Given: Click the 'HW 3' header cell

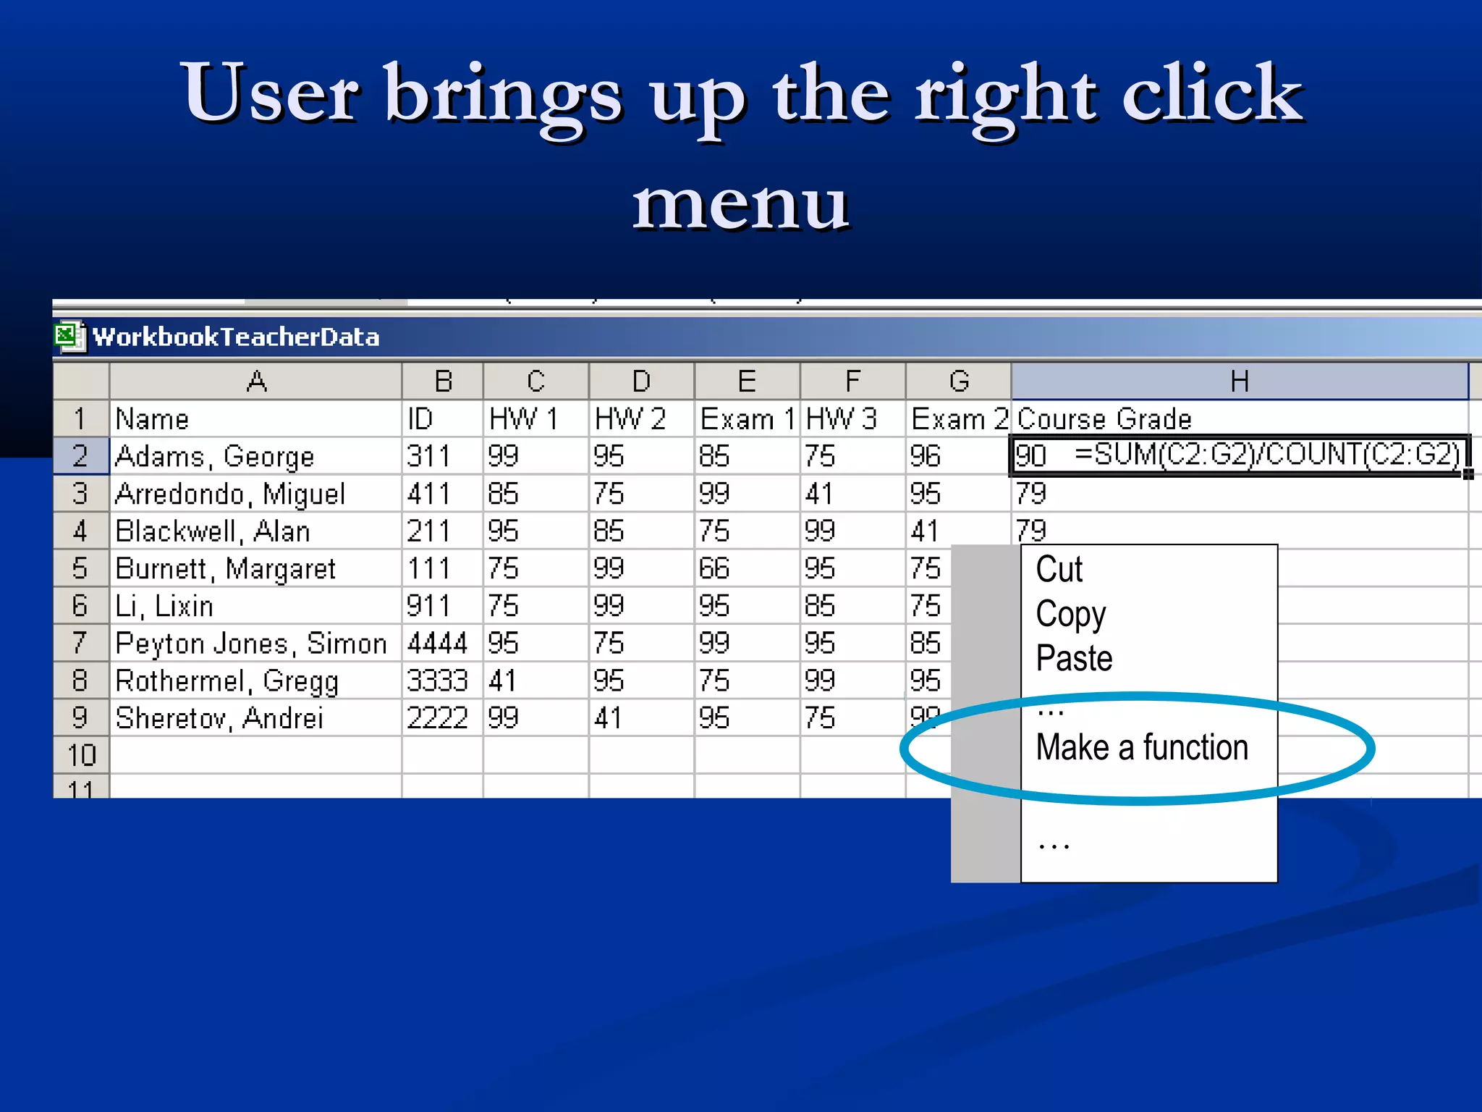Looking at the screenshot, I should coord(852,418).
